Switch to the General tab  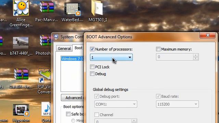64,49
